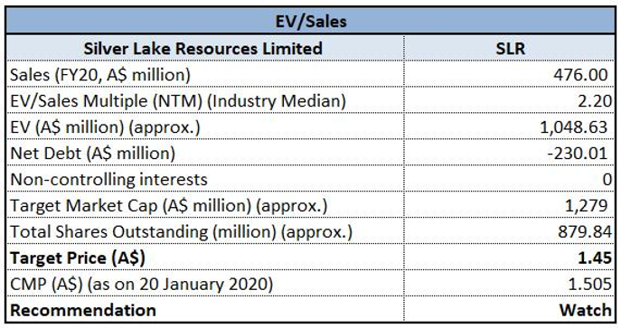The width and height of the screenshot is (621, 328).
Task: Select the 2.20 multiple value
Action: point(595,101)
